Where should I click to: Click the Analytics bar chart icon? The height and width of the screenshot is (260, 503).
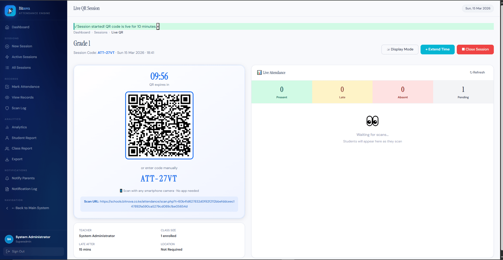coord(7,127)
